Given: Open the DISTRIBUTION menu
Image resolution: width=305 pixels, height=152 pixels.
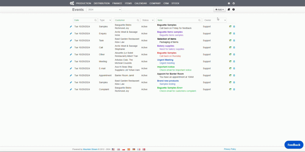Looking at the screenshot, I should tap(102, 3).
